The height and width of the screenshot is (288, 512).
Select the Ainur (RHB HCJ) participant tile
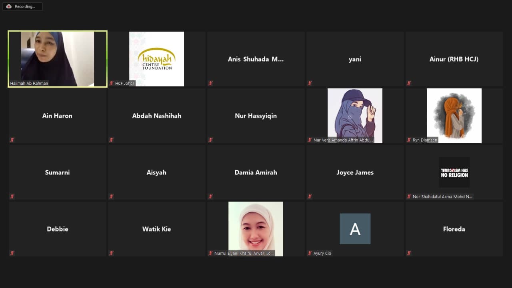[454, 59]
